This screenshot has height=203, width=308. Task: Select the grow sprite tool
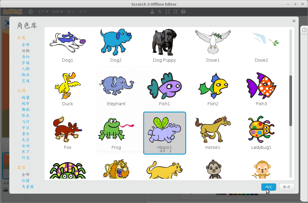coord(168,12)
